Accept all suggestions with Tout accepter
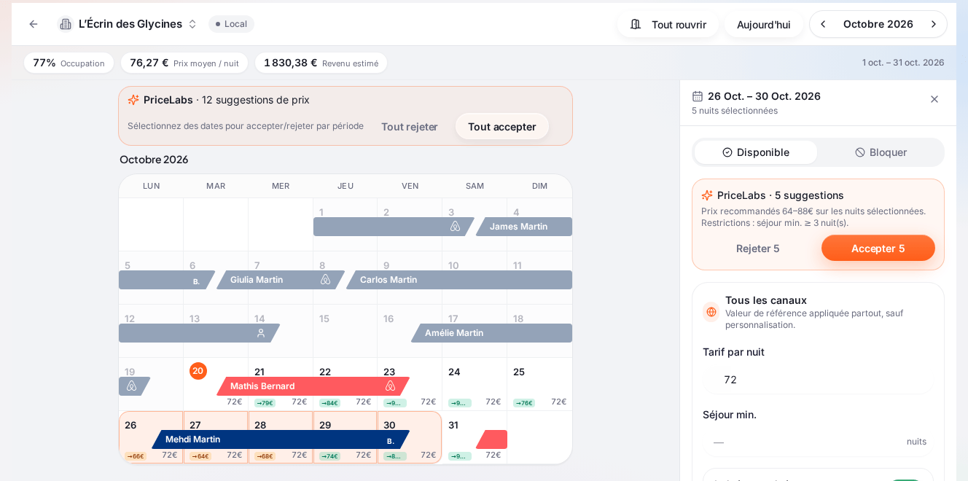This screenshot has height=481, width=968. tap(502, 126)
